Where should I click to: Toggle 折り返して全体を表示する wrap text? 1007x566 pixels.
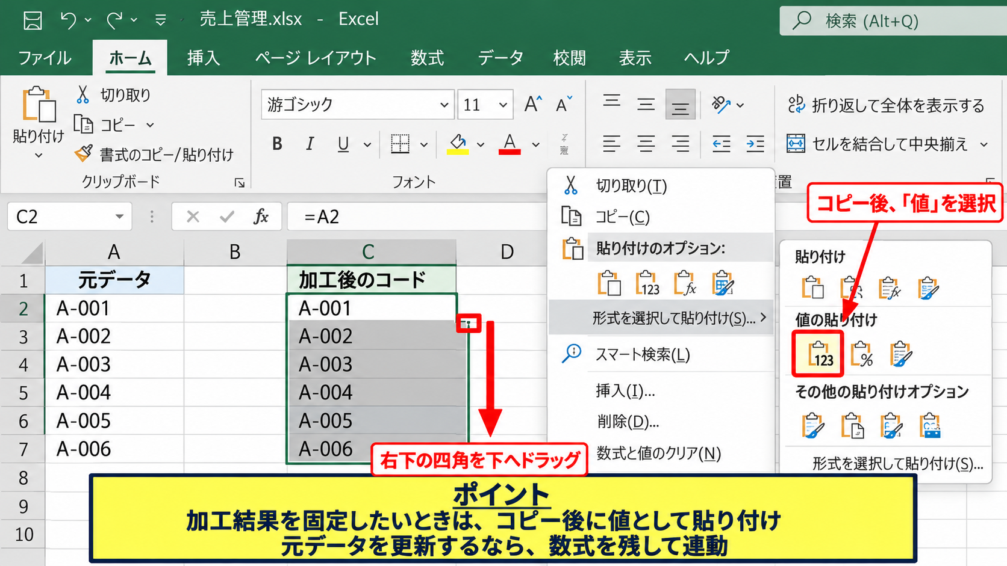point(886,105)
